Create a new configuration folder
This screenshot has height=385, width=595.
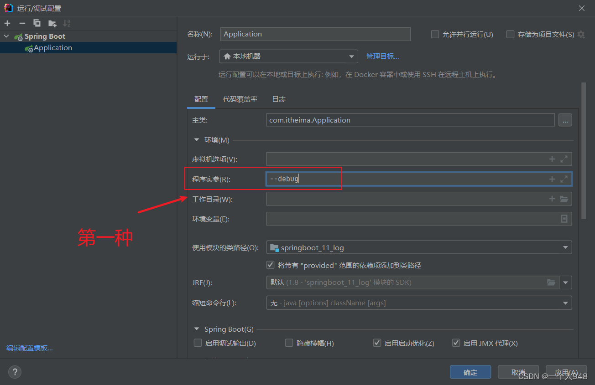pyautogui.click(x=52, y=23)
